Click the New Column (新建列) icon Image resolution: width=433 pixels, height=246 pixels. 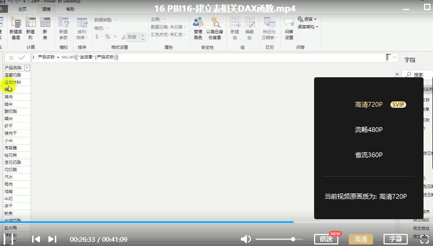click(31, 24)
